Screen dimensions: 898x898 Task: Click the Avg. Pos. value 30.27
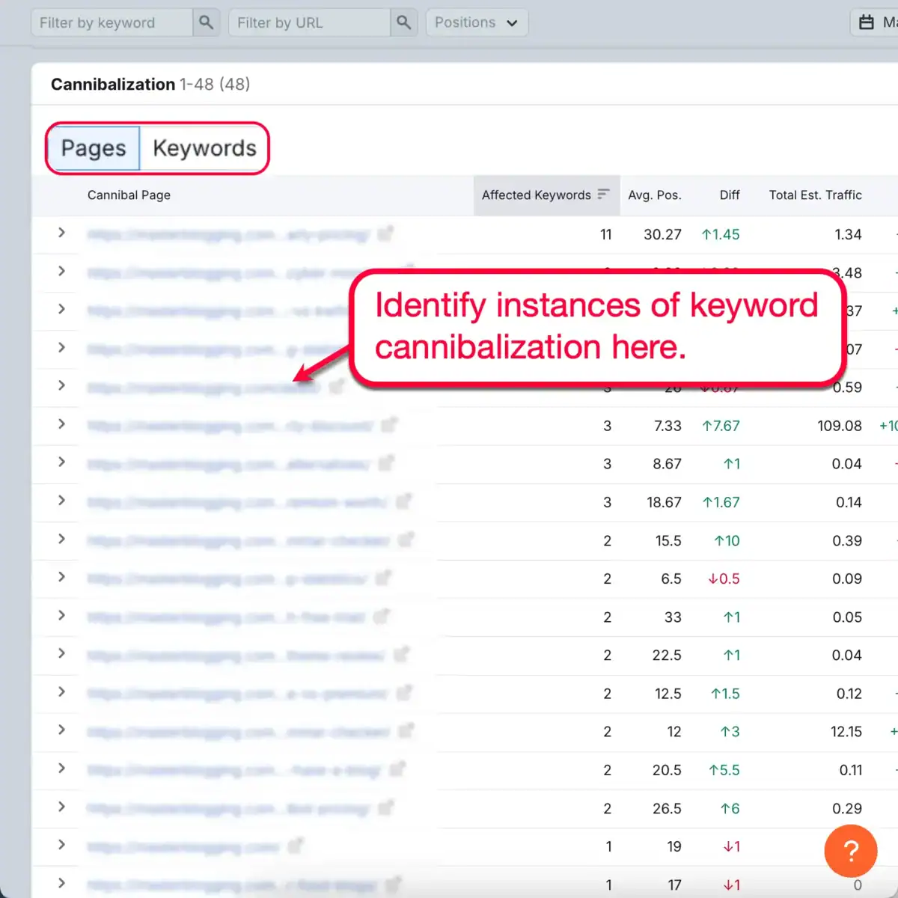click(662, 234)
